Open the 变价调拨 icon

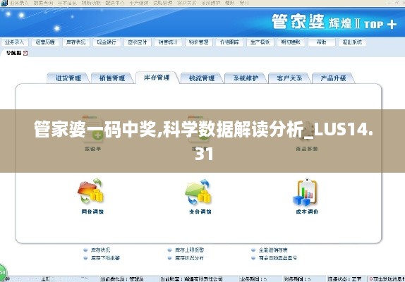click(198, 192)
